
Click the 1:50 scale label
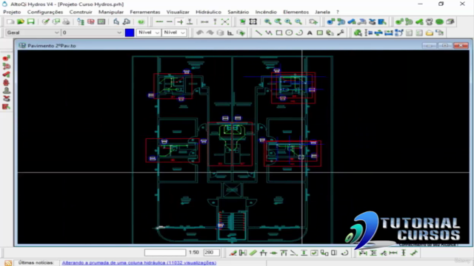pyautogui.click(x=194, y=253)
